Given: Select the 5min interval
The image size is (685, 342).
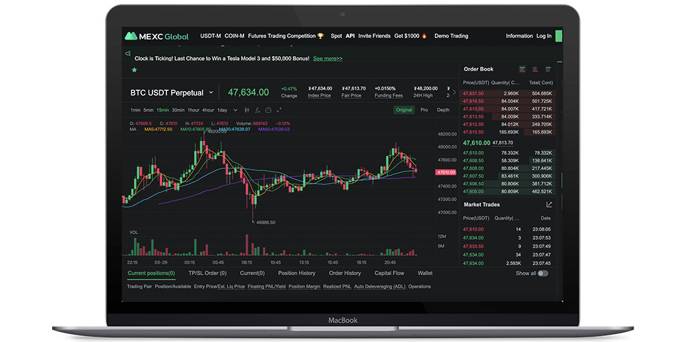Looking at the screenshot, I should pos(149,110).
